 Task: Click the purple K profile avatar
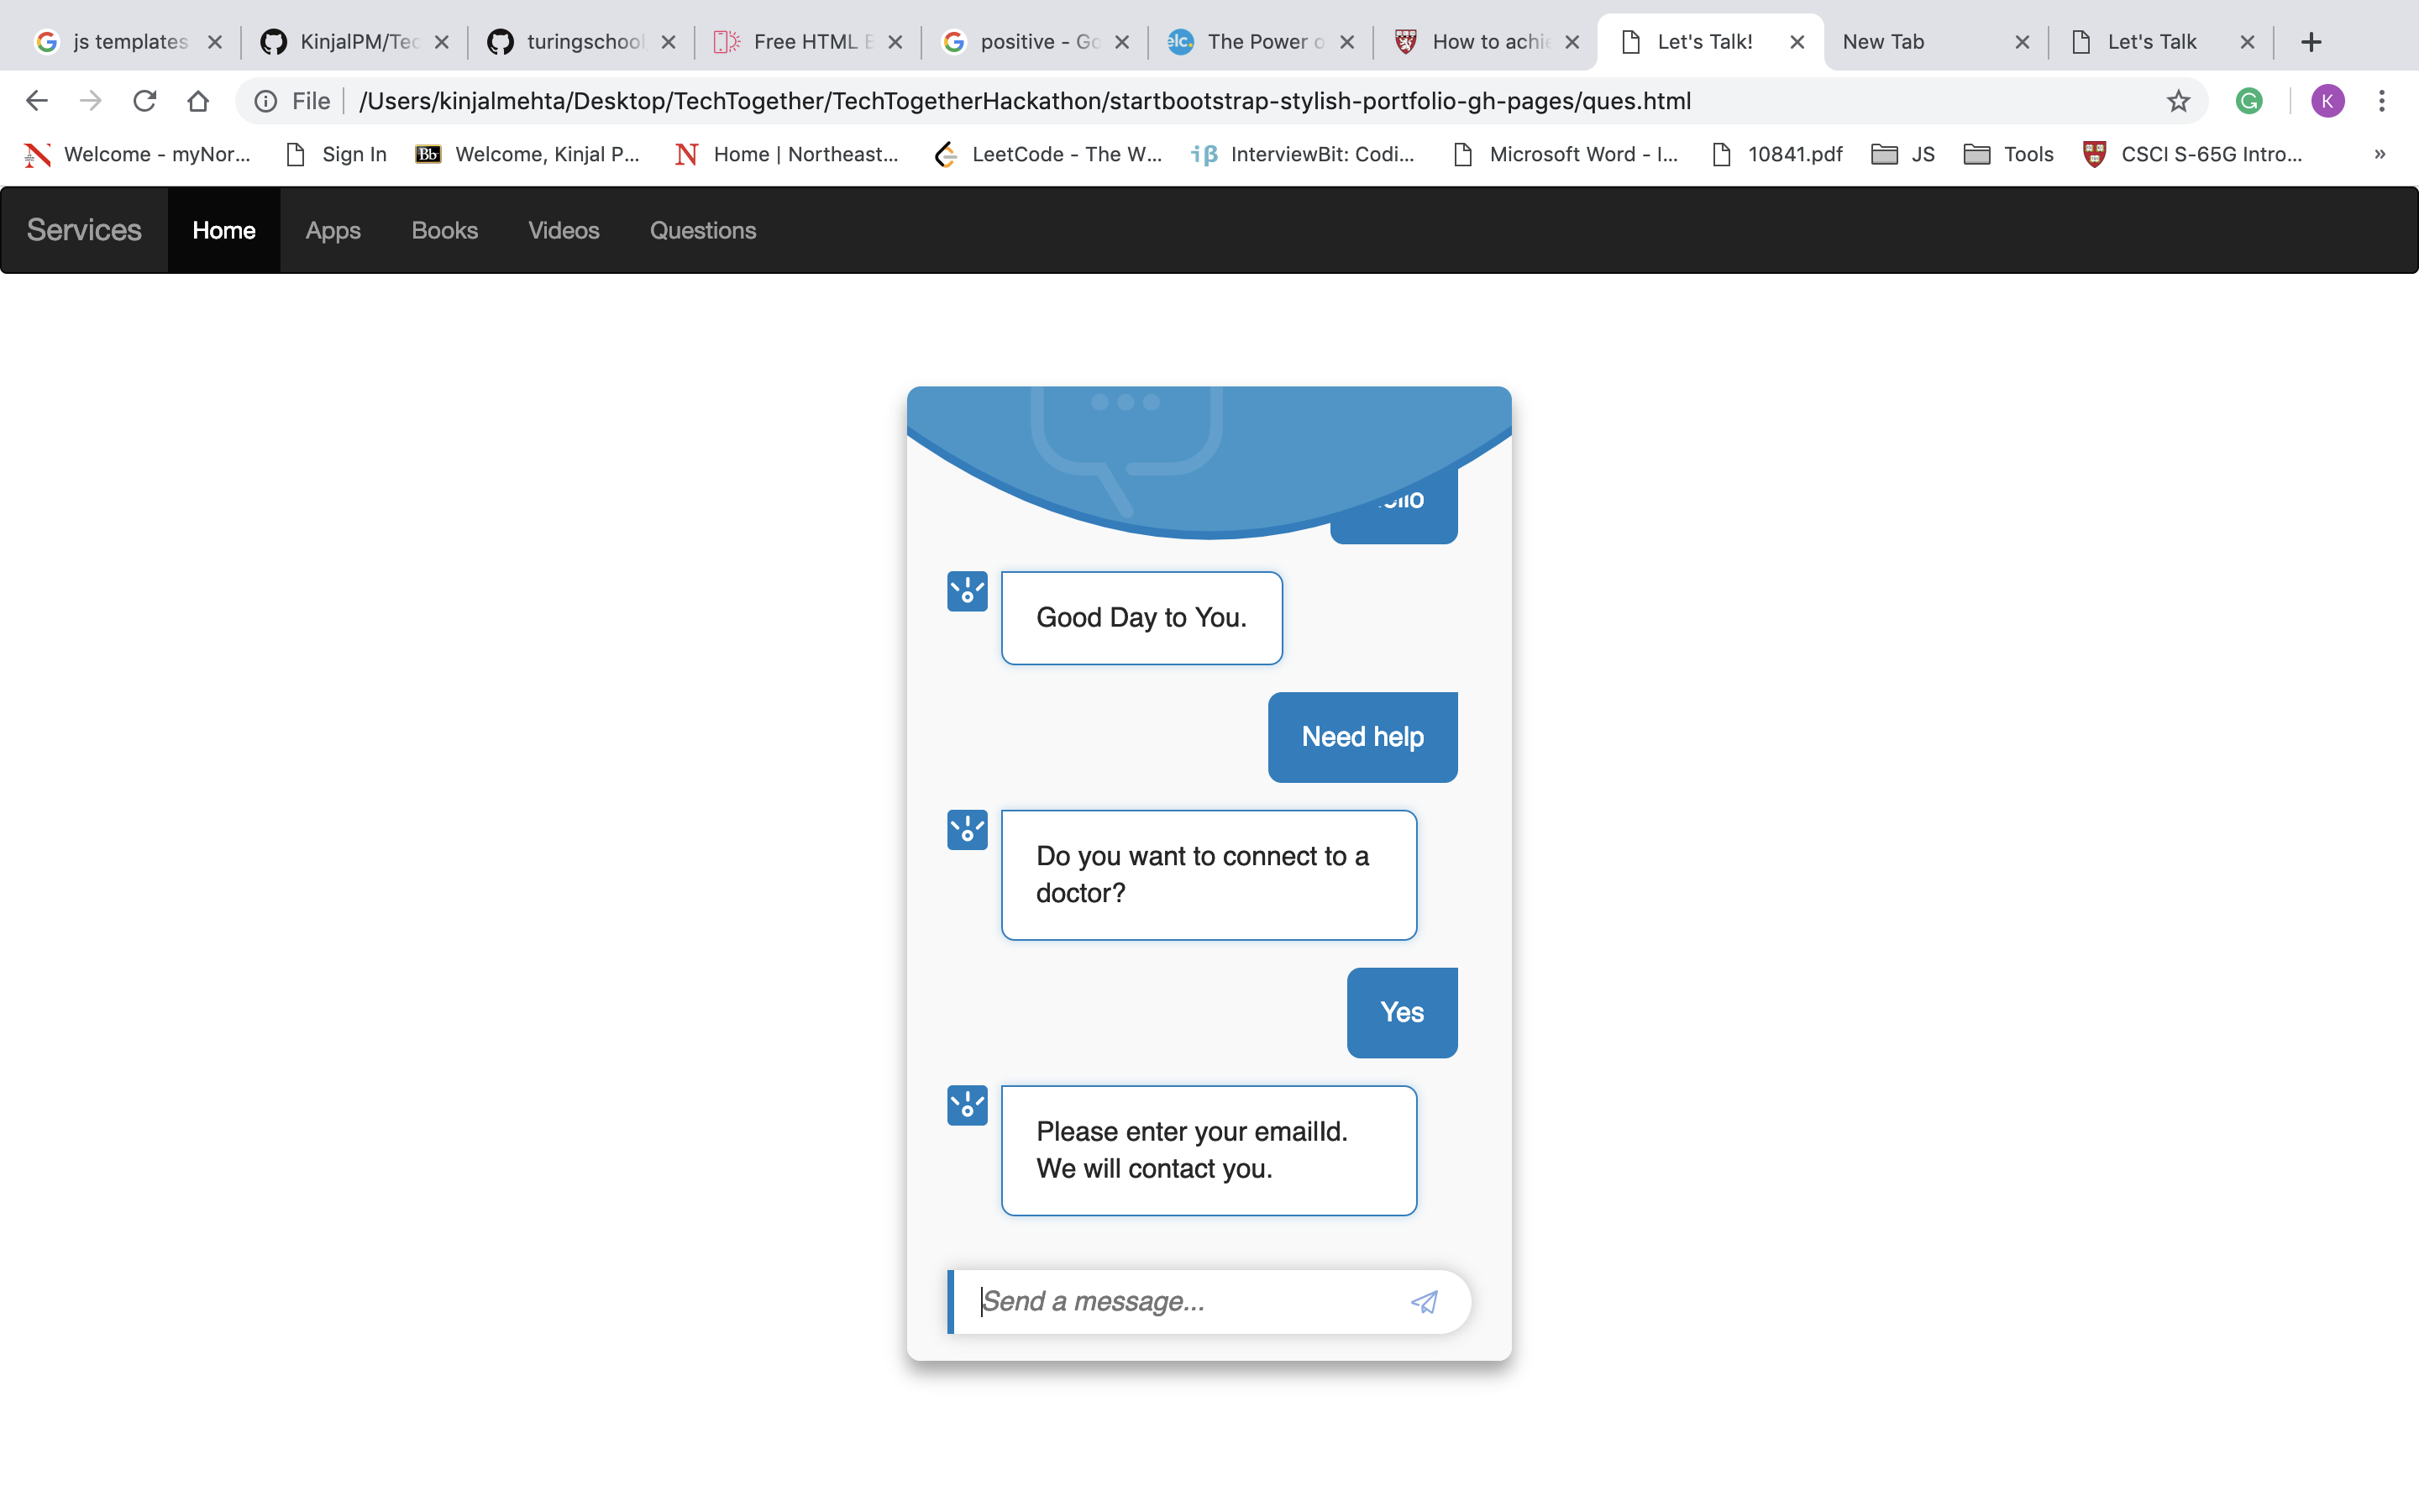coord(2327,101)
